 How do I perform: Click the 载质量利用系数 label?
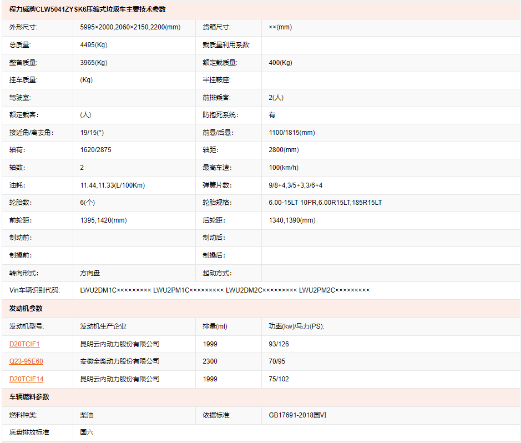(226, 45)
